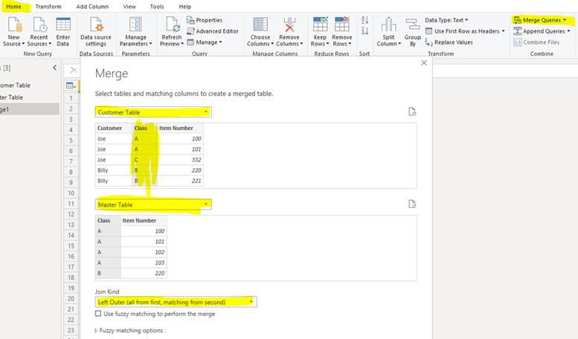Open Data source settings
The height and width of the screenshot is (339, 578).
tap(96, 32)
